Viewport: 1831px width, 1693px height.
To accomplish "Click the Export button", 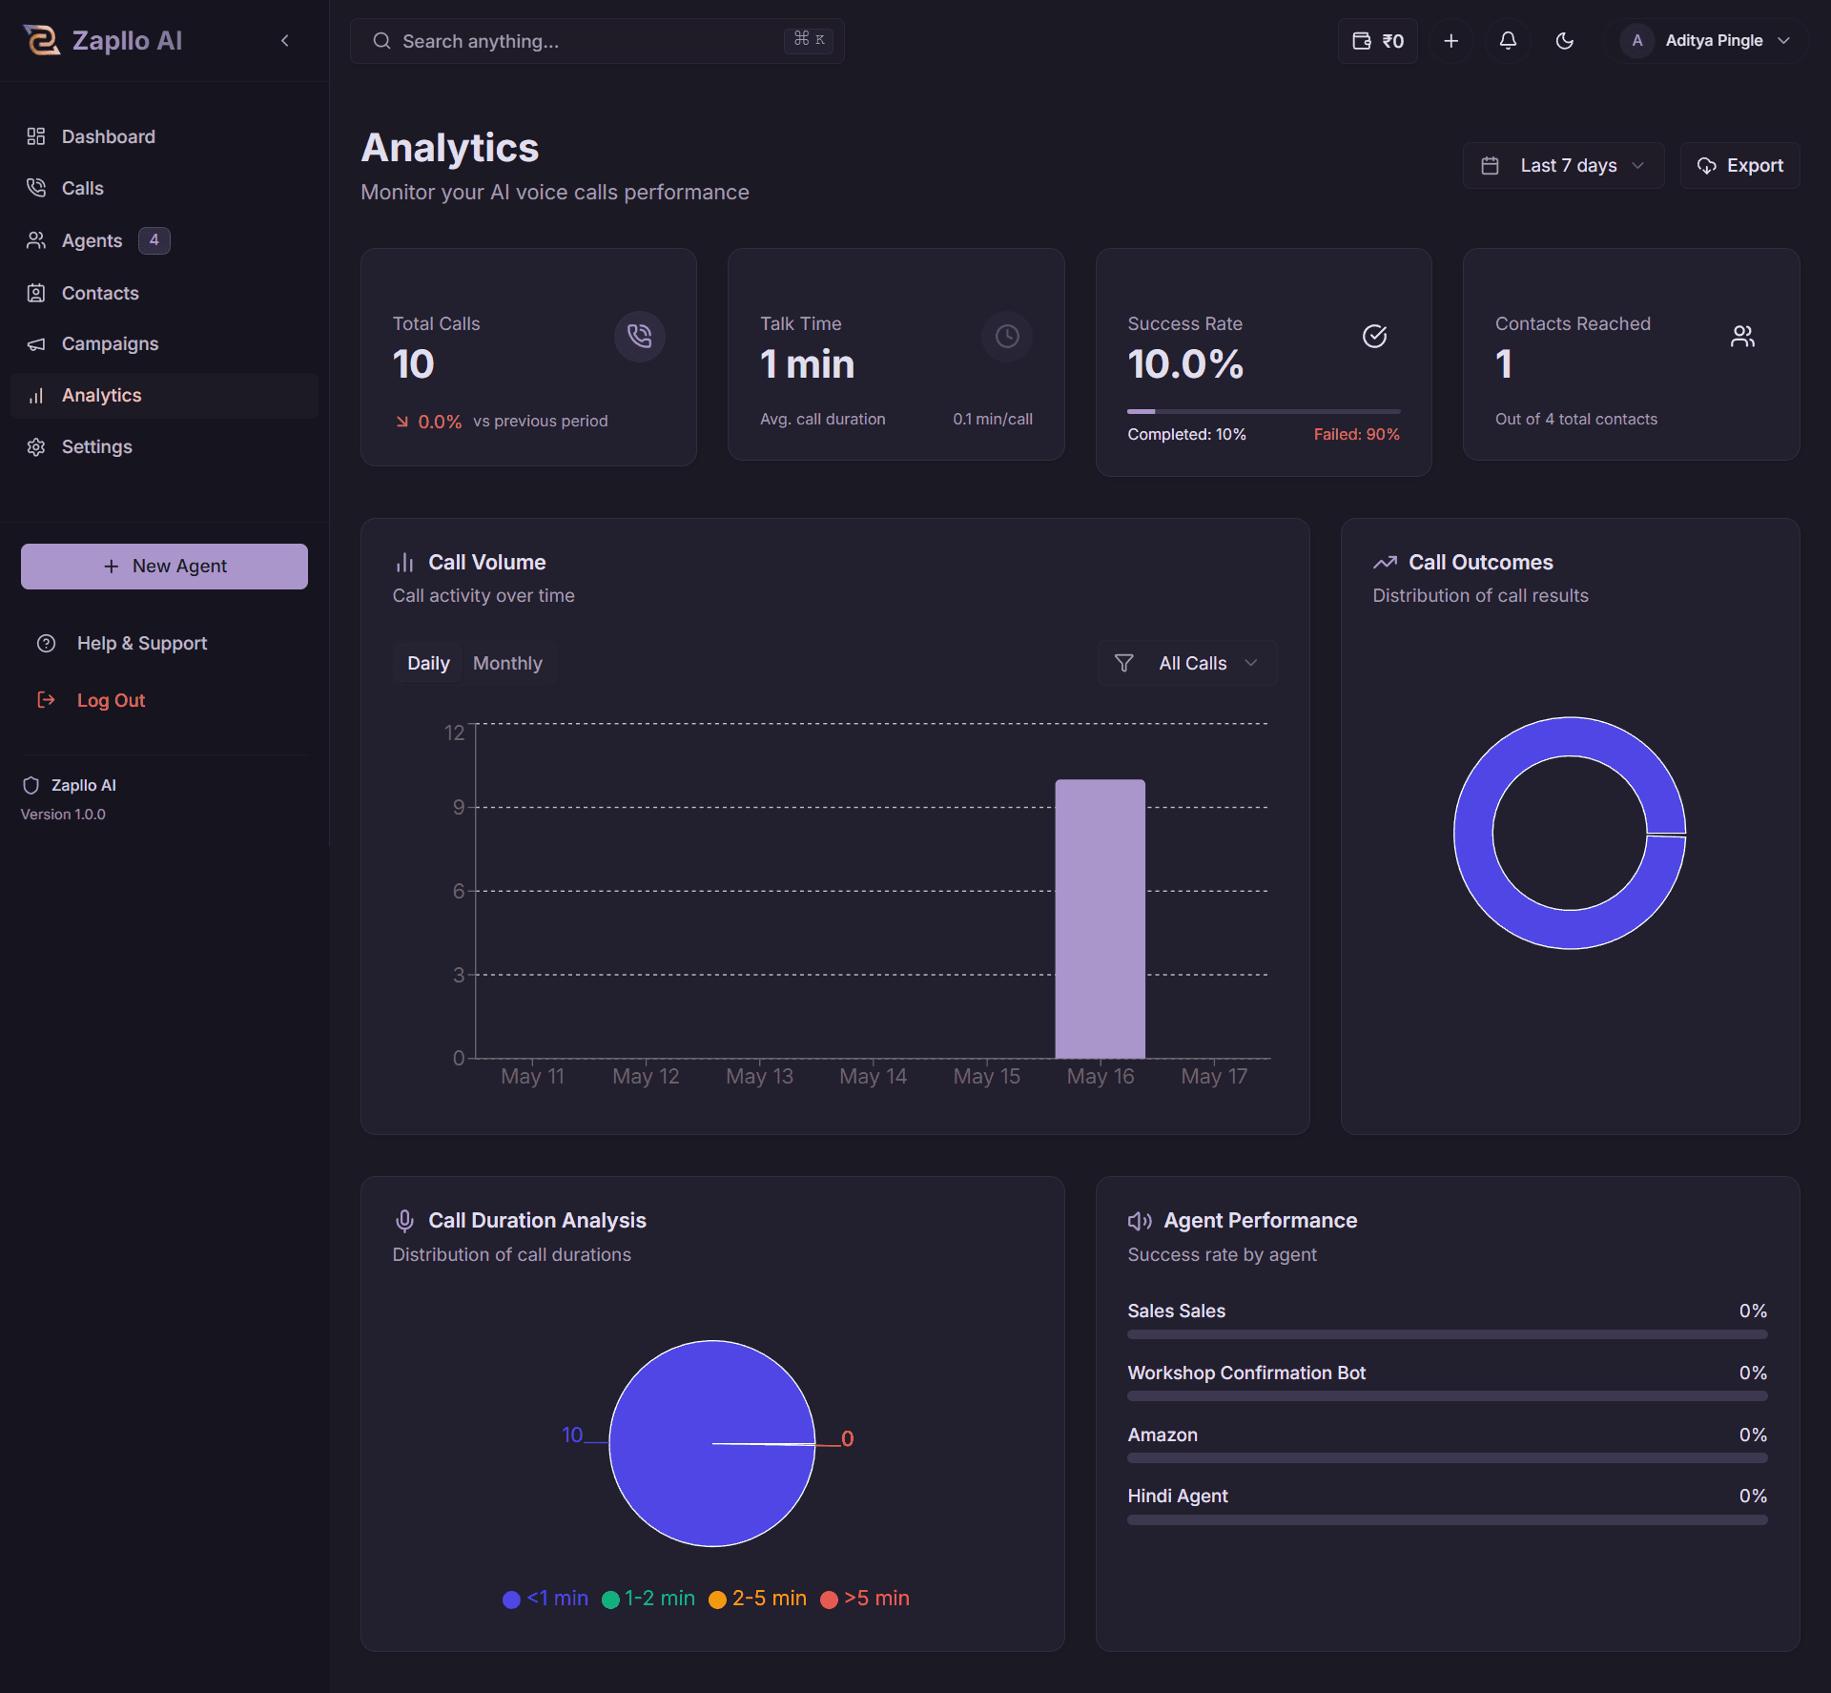I will click(x=1739, y=166).
